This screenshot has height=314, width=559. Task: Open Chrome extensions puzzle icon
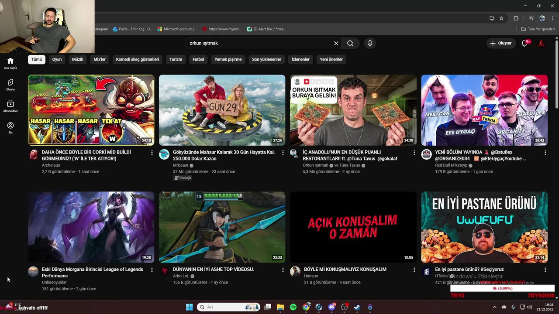[516, 18]
